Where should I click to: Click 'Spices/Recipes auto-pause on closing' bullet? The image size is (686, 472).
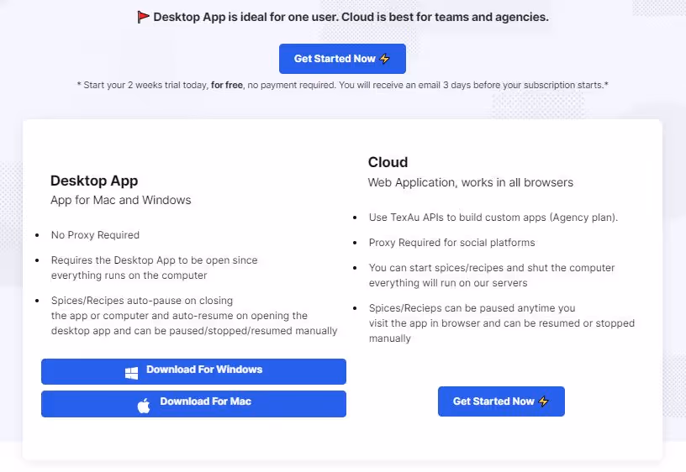(x=194, y=316)
